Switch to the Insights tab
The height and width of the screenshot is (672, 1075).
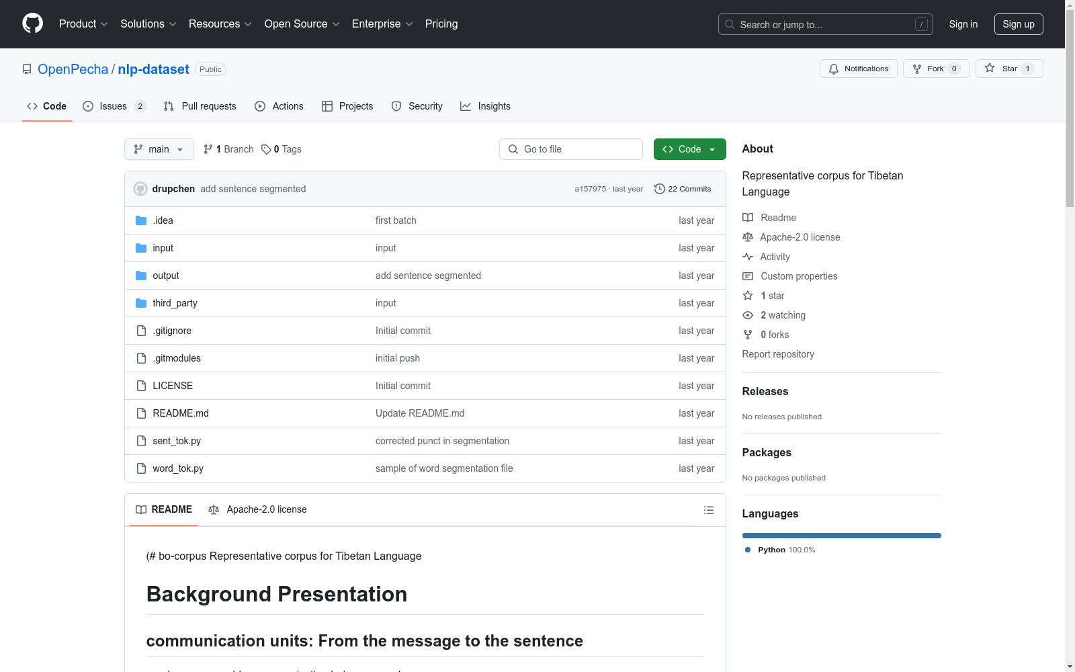485,106
